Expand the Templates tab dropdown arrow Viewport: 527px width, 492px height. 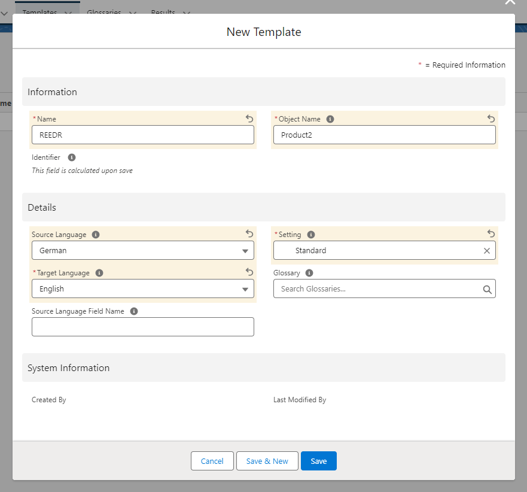point(67,13)
